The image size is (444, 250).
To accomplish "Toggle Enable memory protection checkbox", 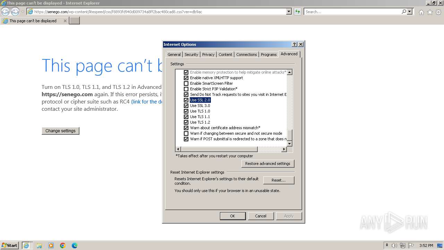I will [186, 72].
